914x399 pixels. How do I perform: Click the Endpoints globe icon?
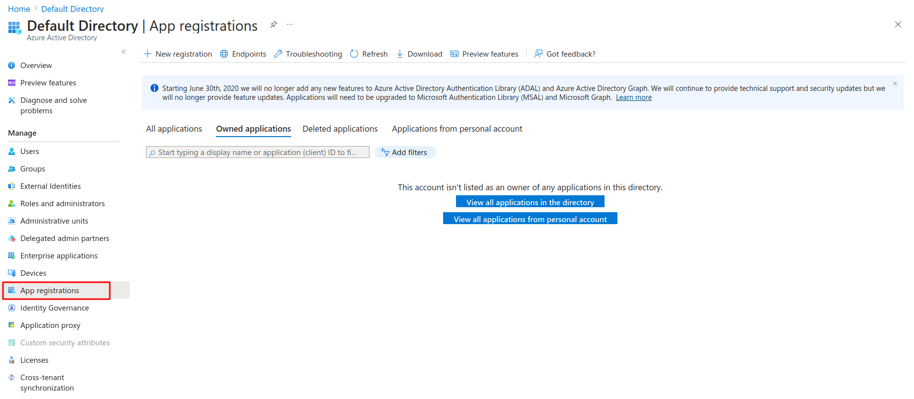coord(224,54)
